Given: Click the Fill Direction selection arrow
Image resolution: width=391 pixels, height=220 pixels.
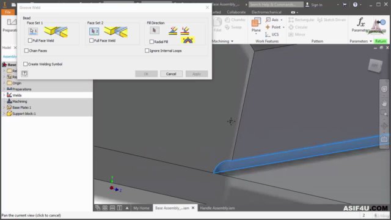Looking at the screenshot, I should 155,31.
